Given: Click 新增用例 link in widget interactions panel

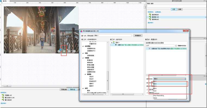Looking at the screenshot, I should click(150, 12).
